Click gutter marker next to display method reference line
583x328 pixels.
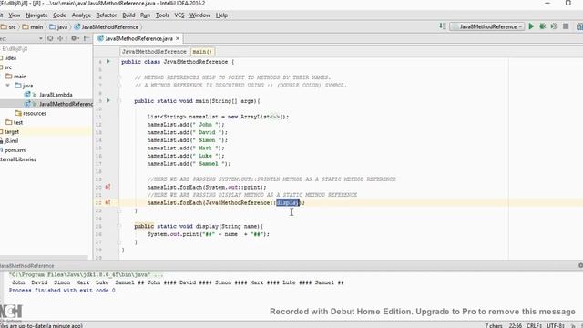click(x=107, y=202)
